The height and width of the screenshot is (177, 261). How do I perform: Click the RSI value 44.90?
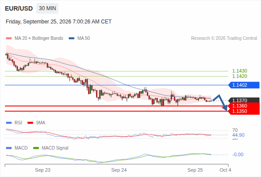238,135
